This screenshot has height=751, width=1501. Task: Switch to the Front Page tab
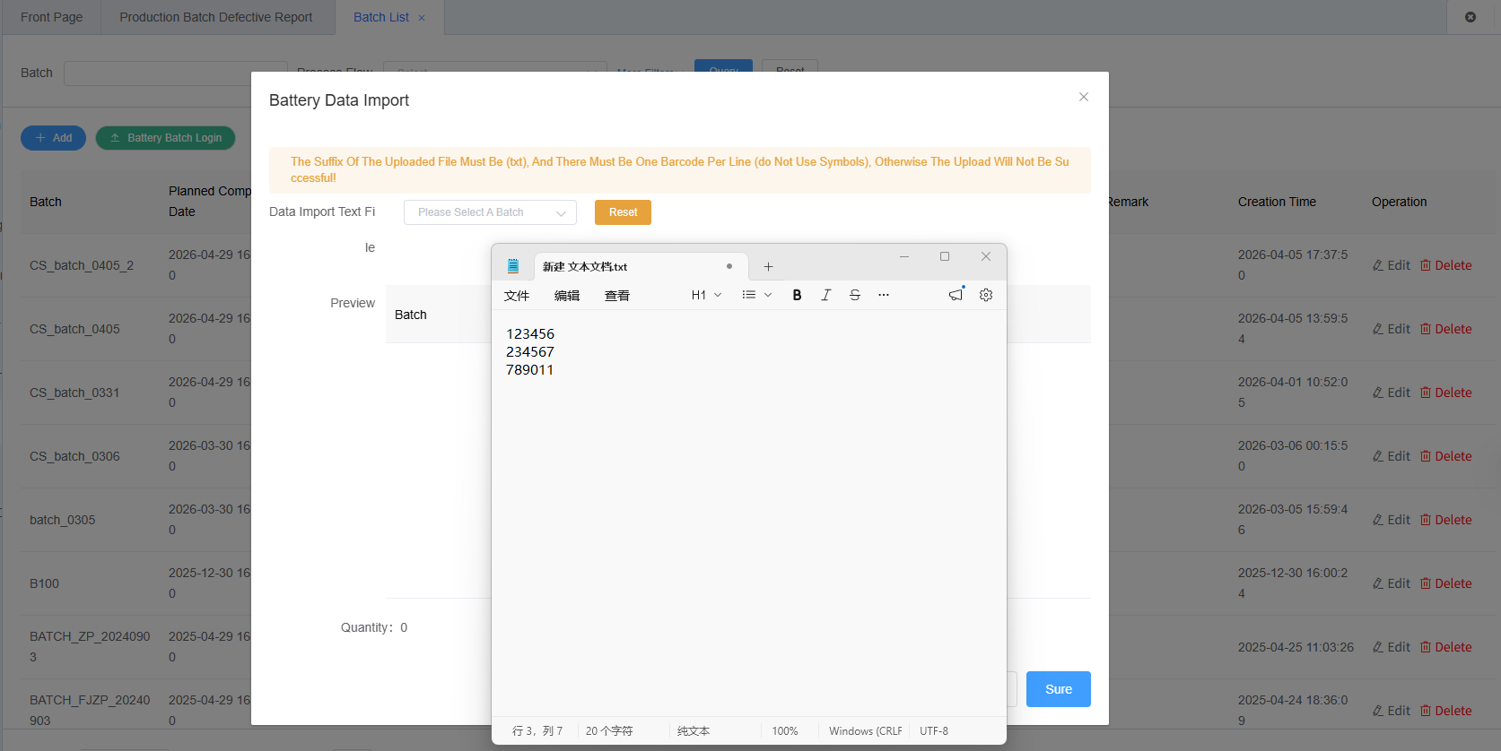click(x=51, y=17)
